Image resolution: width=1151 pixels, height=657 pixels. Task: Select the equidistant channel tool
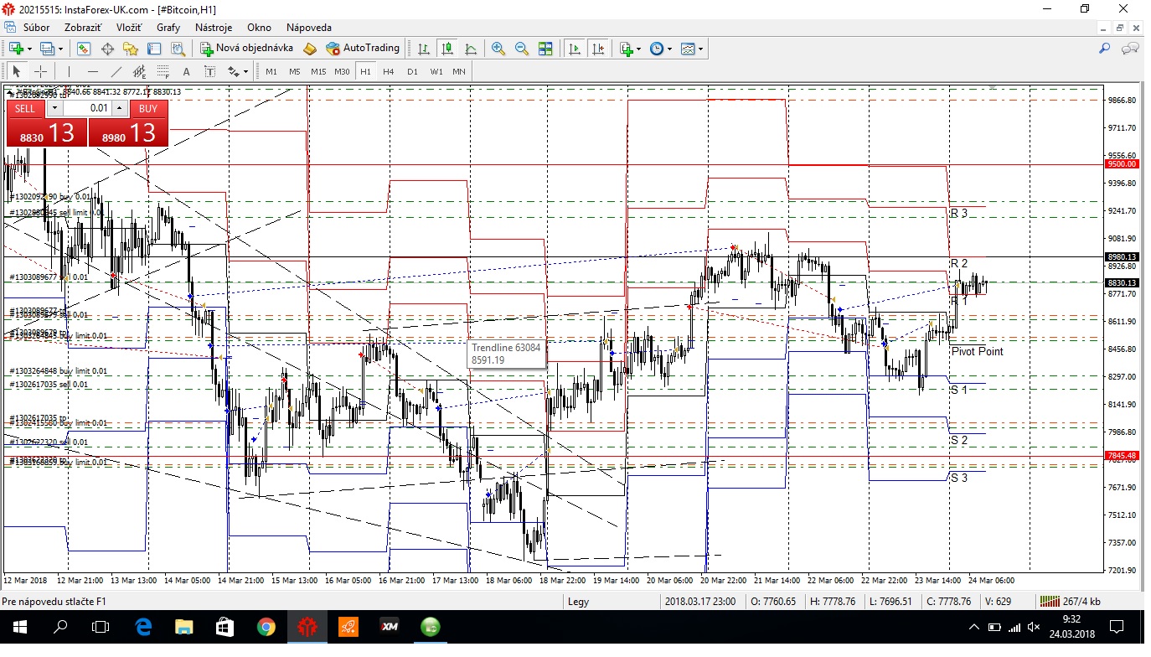[140, 71]
